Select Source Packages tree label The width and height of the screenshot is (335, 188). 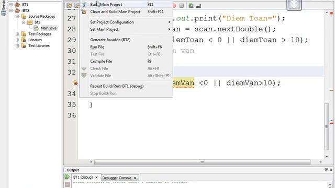coord(42,16)
